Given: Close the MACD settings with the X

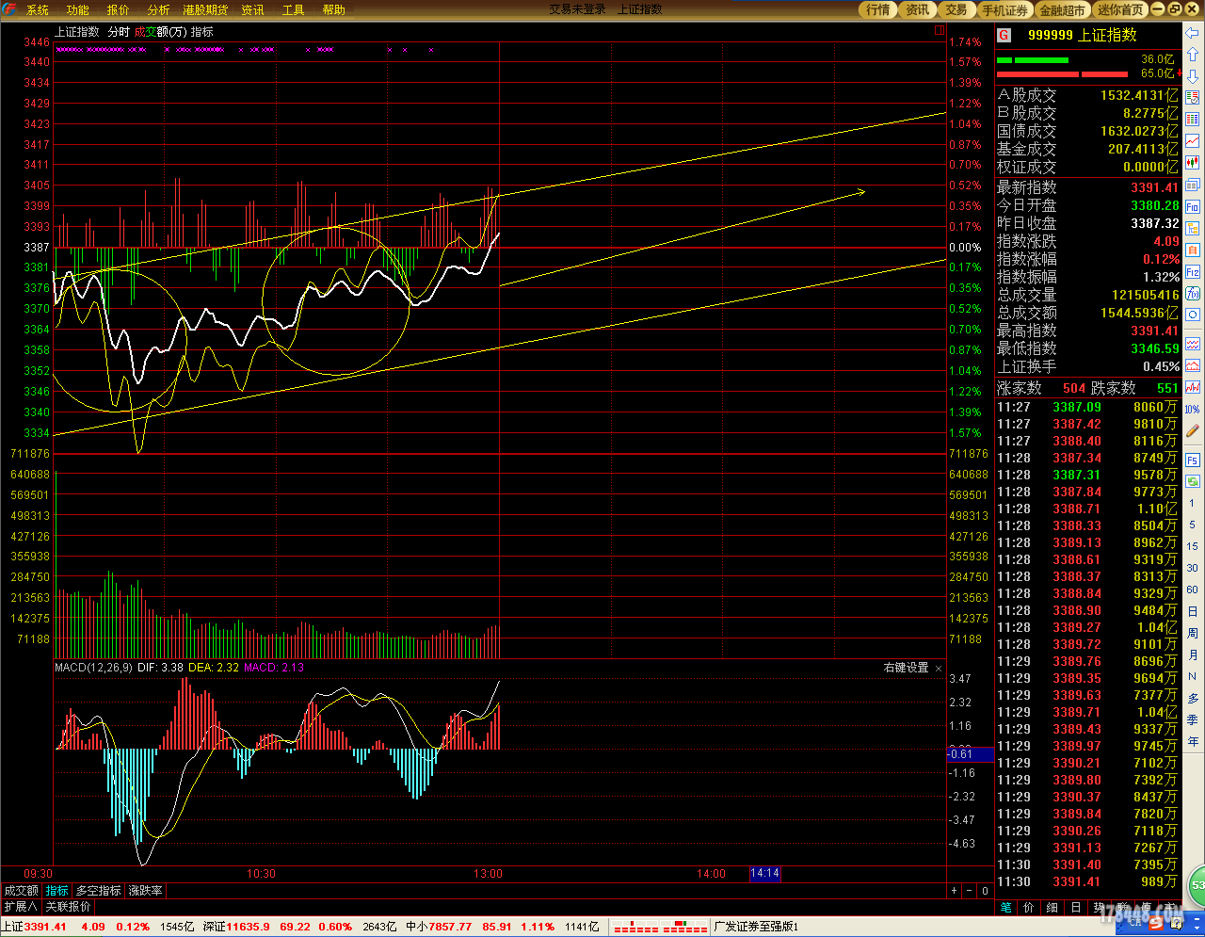Looking at the screenshot, I should coord(938,668).
